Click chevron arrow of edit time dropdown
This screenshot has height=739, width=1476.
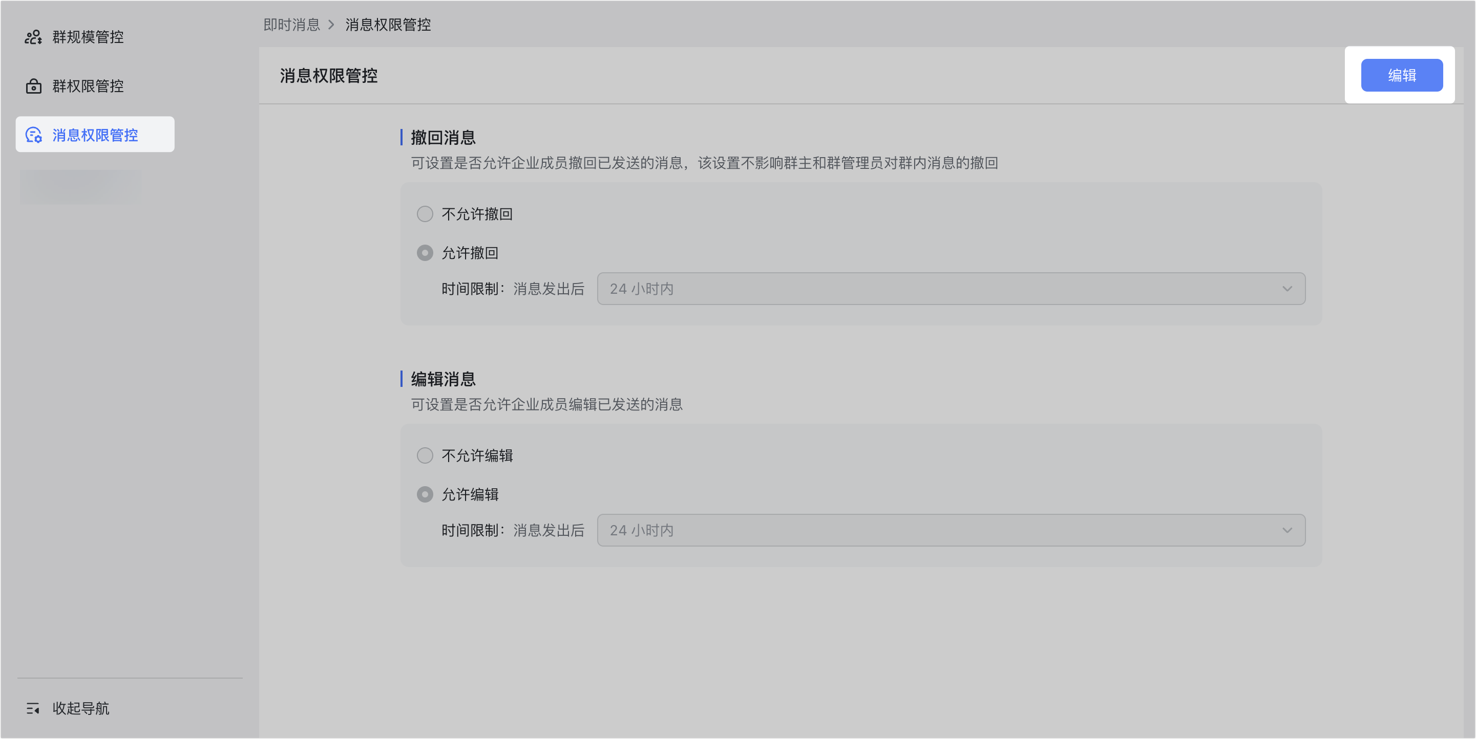click(1287, 531)
